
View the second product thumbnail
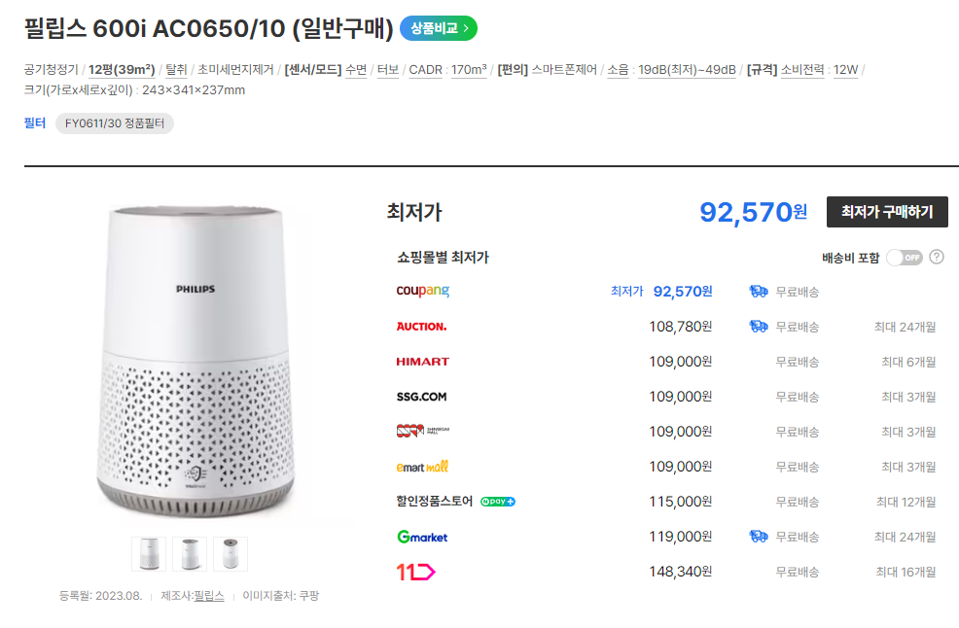pos(190,553)
